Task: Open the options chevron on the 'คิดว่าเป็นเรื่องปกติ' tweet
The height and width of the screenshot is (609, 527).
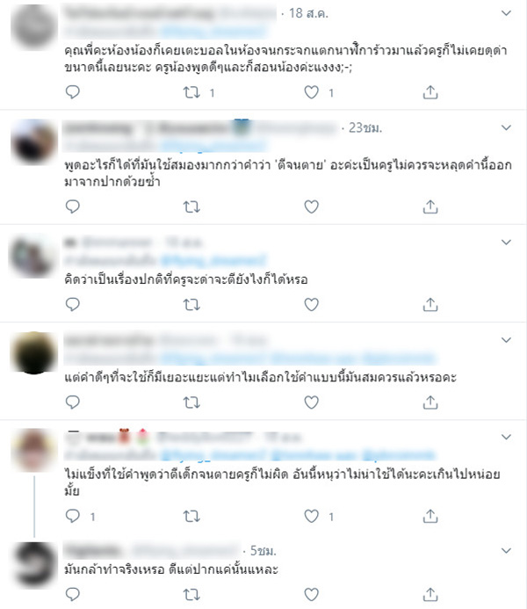Action: [x=506, y=243]
